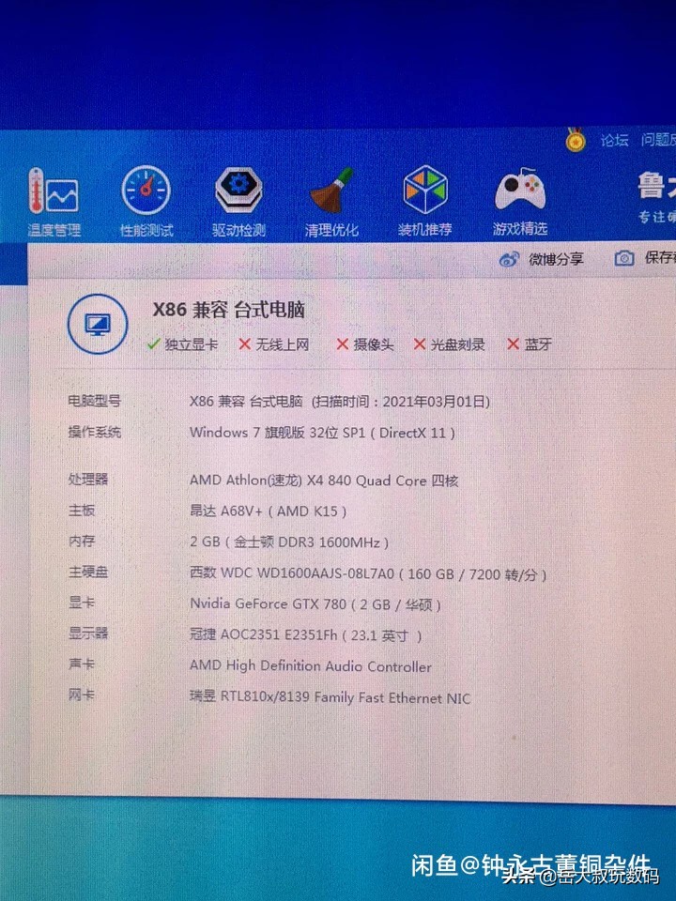Click green checkmark beside 独立显卡
The height and width of the screenshot is (901, 676).
click(153, 344)
